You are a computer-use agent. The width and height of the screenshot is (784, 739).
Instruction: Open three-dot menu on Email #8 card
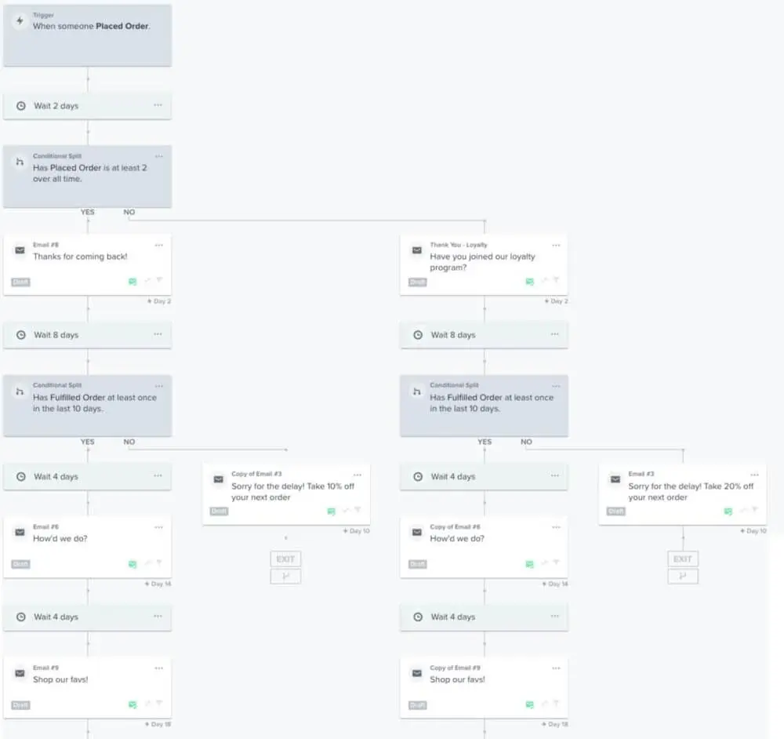[x=159, y=246]
